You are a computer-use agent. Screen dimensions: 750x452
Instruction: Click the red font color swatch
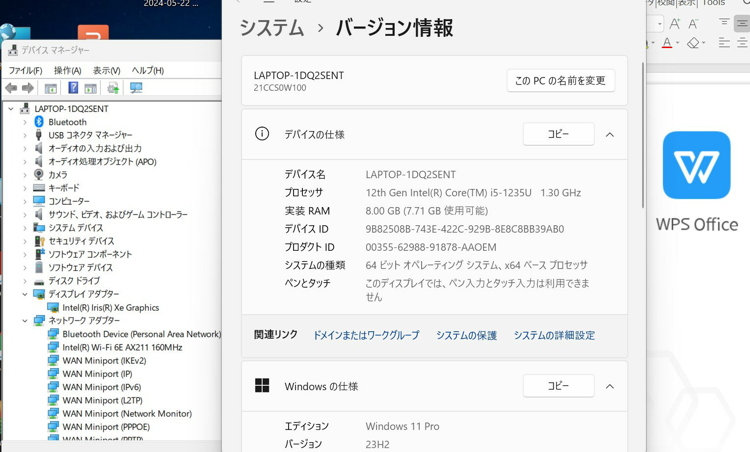coord(667,43)
